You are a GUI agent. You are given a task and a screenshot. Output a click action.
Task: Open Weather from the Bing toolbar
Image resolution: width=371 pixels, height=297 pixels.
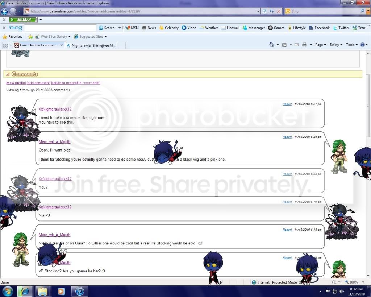point(208,28)
